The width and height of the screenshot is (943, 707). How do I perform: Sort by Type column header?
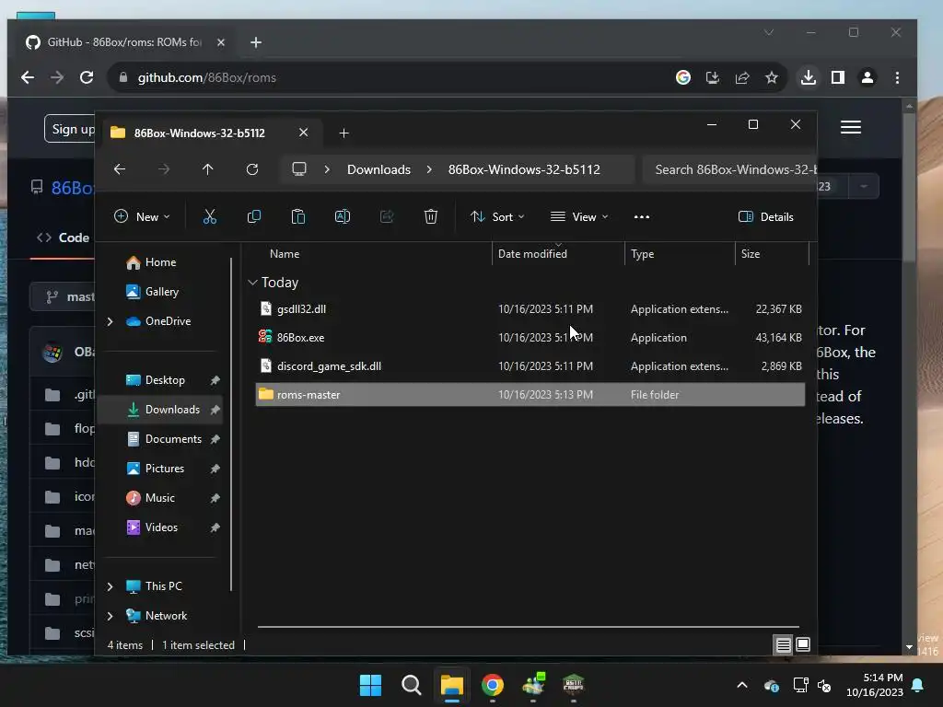point(642,254)
